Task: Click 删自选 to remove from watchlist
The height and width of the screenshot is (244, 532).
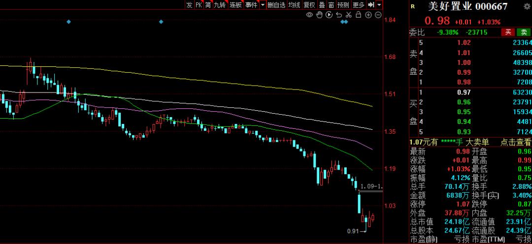Action: 276,5
